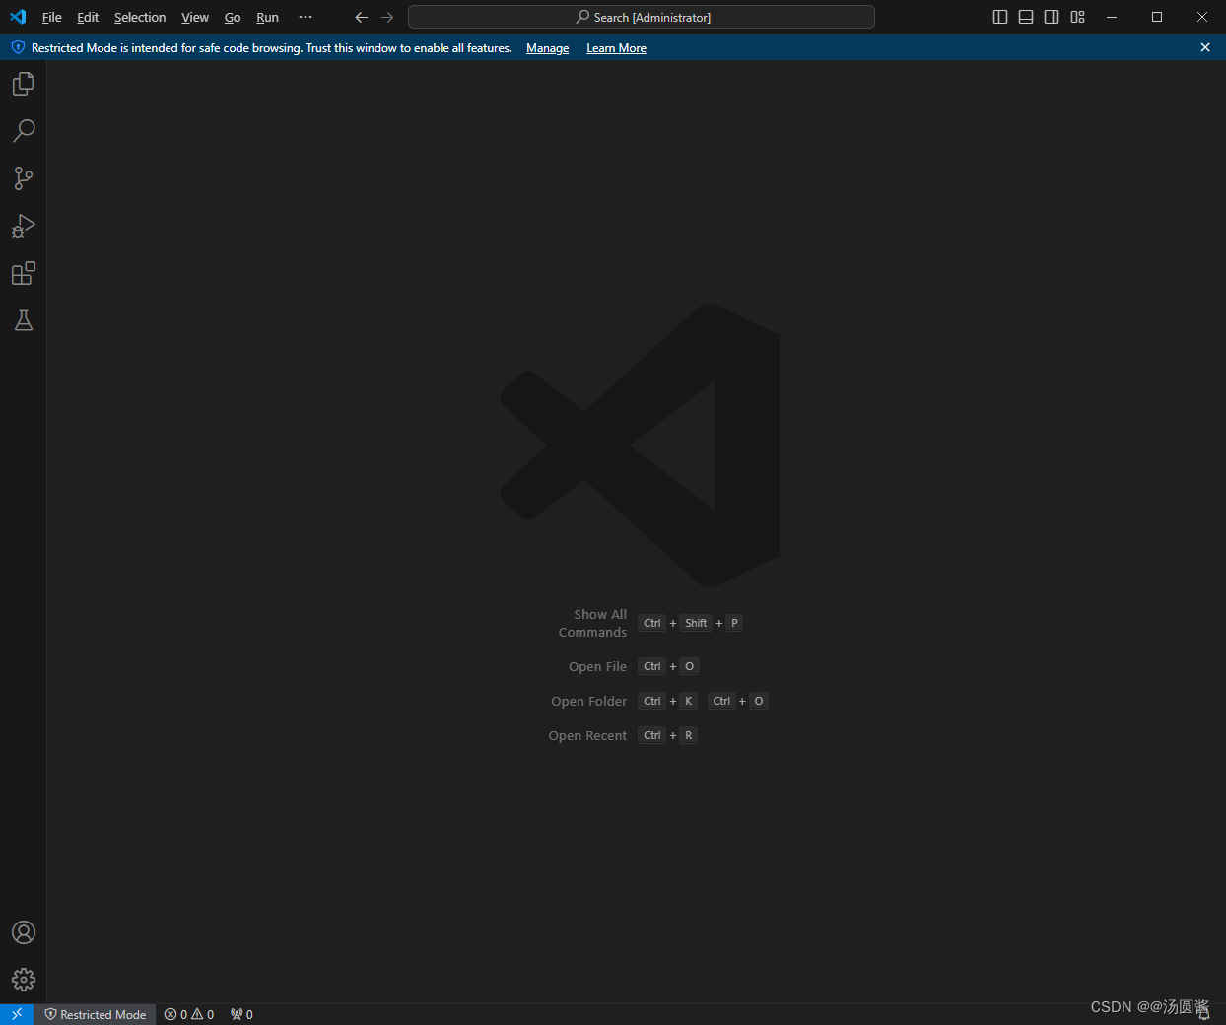1226x1025 pixels.
Task: Expand the hidden menus ellipsis
Action: (306, 17)
